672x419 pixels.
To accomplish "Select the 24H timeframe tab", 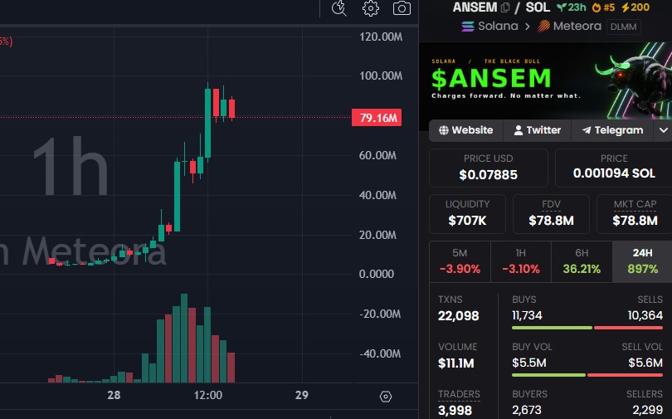I will (x=642, y=261).
